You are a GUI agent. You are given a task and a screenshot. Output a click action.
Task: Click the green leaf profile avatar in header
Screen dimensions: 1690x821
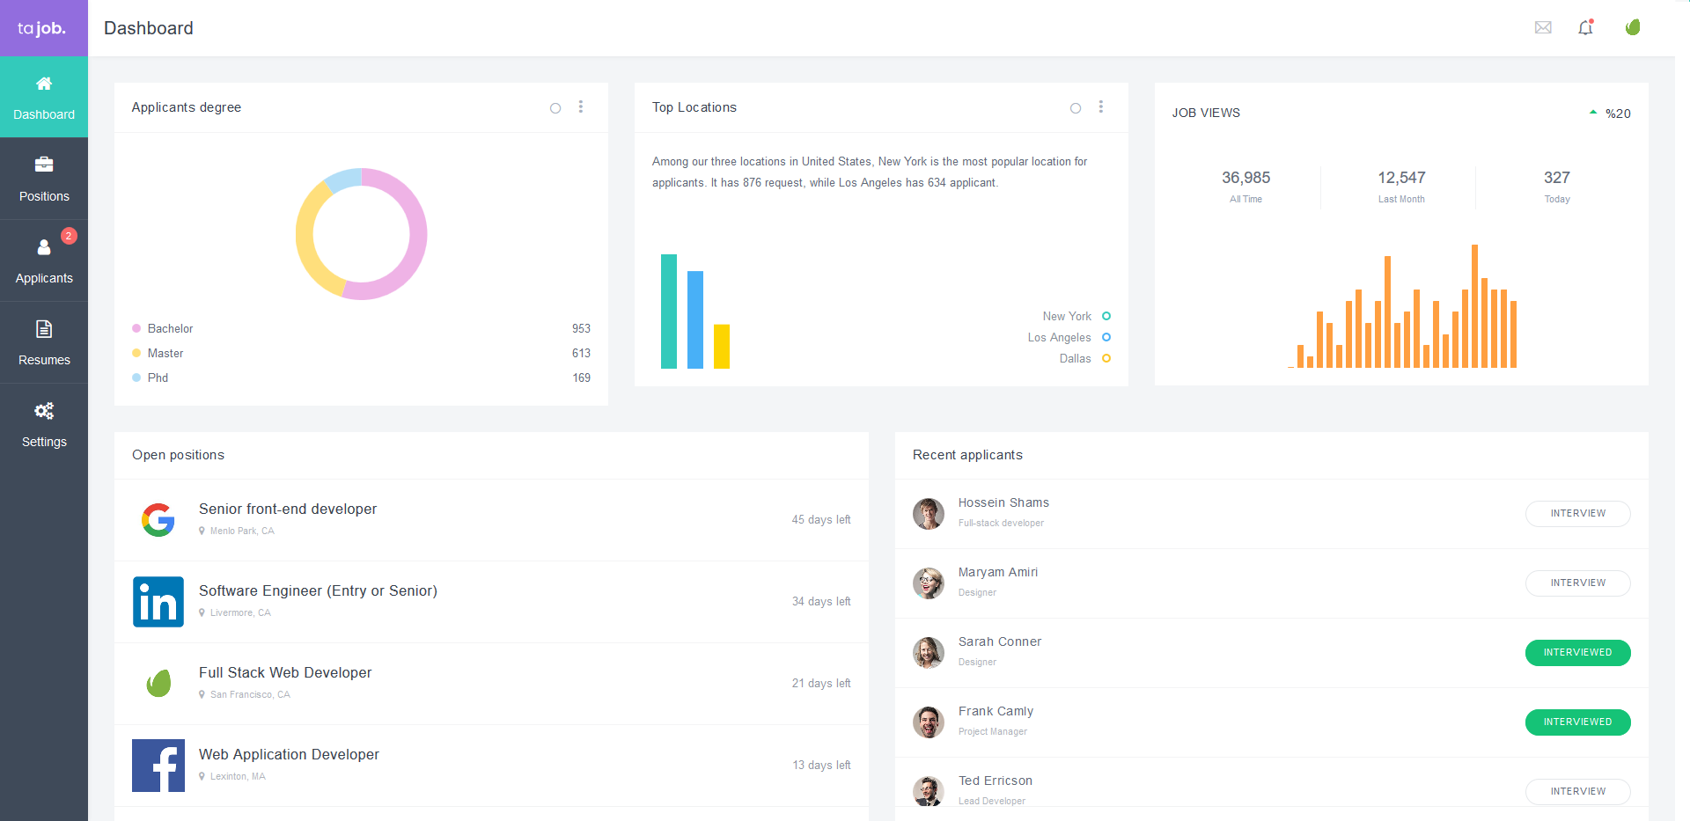coord(1633,27)
